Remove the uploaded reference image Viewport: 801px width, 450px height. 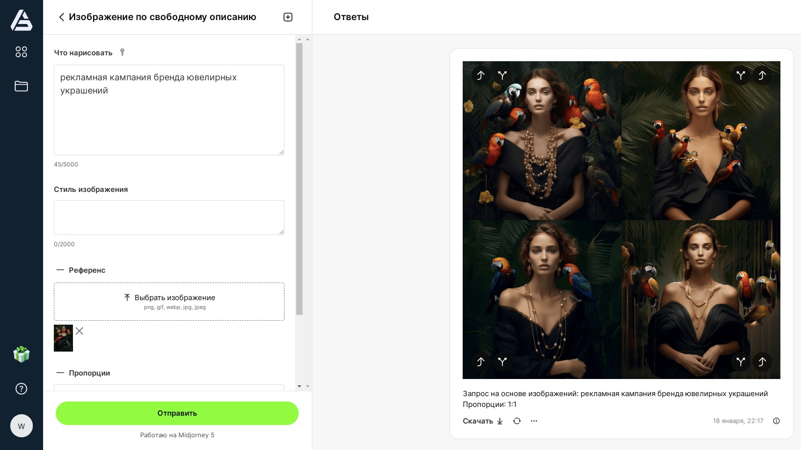79,331
